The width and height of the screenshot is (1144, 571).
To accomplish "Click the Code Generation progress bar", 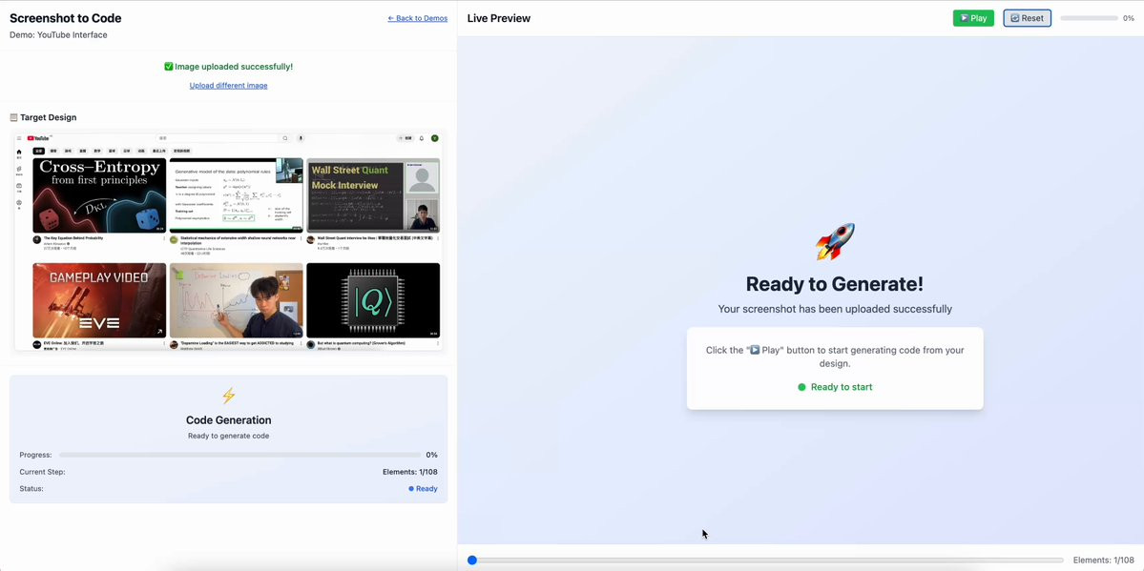I will (x=240, y=455).
